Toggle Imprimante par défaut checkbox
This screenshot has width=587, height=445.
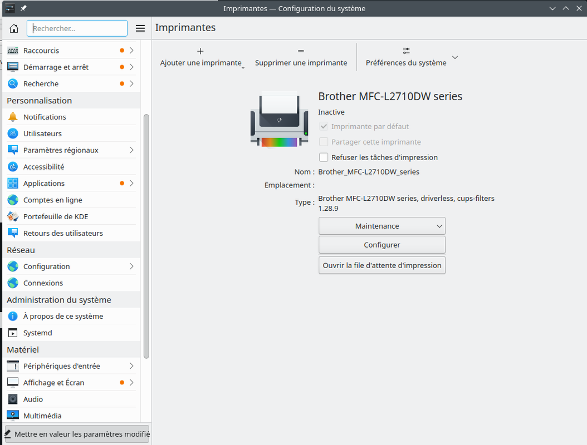pyautogui.click(x=324, y=126)
